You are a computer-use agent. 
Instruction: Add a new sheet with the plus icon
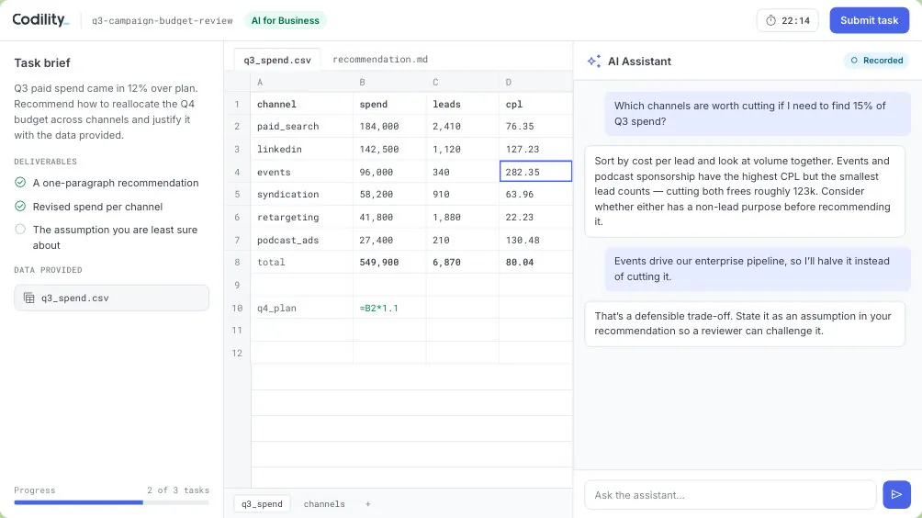tap(367, 504)
